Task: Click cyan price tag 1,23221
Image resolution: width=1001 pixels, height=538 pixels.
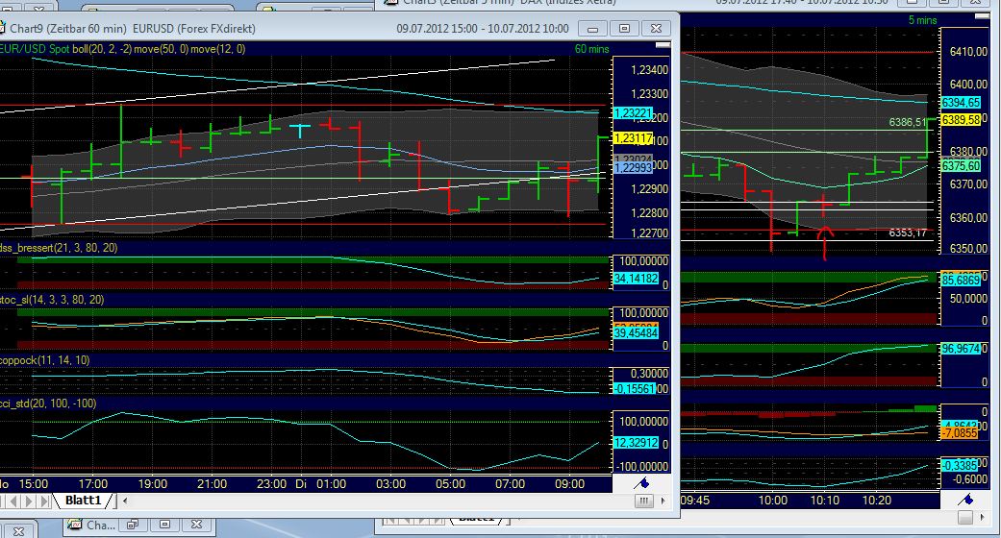Action: click(634, 113)
